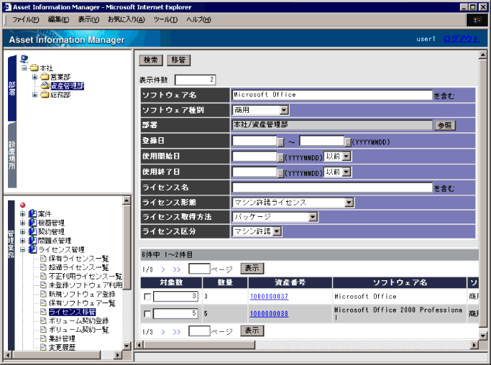Check the box for asset 1000000037 row

(147, 297)
